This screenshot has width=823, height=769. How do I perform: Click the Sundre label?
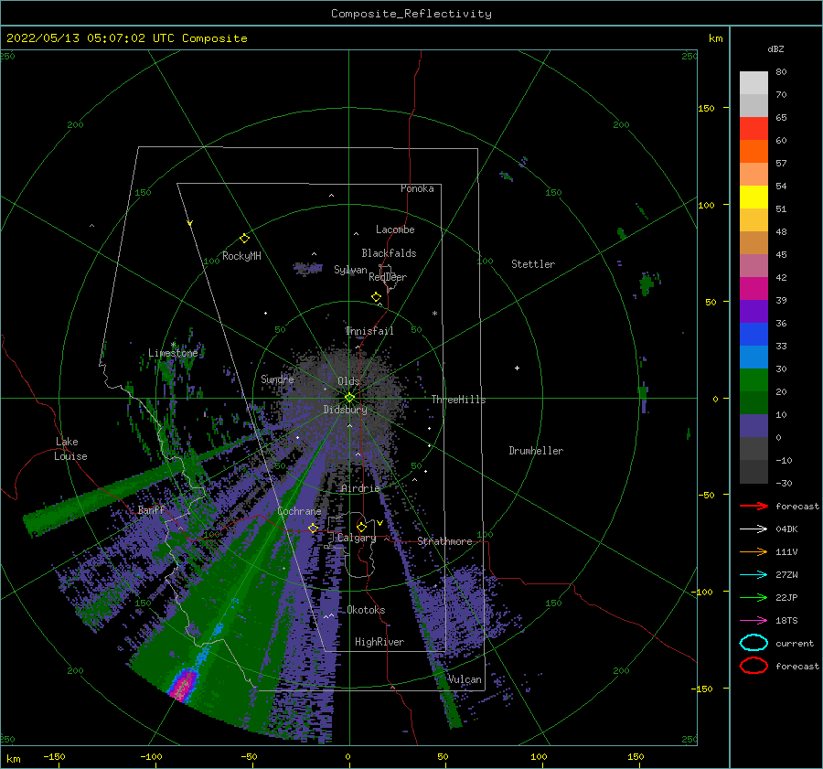[x=277, y=379]
